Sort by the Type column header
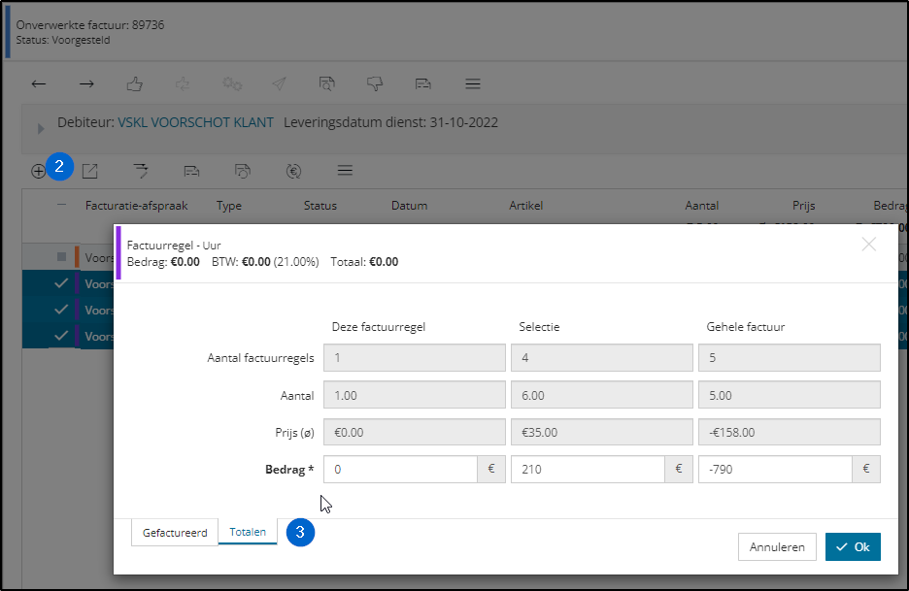This screenshot has width=909, height=591. tap(229, 206)
